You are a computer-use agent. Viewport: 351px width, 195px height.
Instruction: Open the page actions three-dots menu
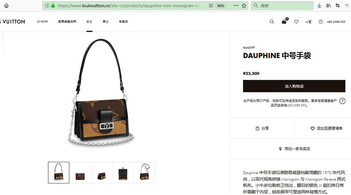236,6
